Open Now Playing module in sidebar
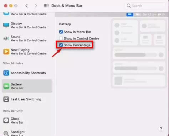This screenshot has width=169, height=136. click(27, 52)
